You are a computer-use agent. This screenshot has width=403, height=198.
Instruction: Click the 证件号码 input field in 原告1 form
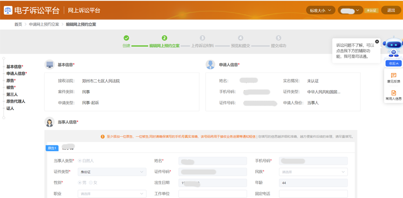point(213,172)
